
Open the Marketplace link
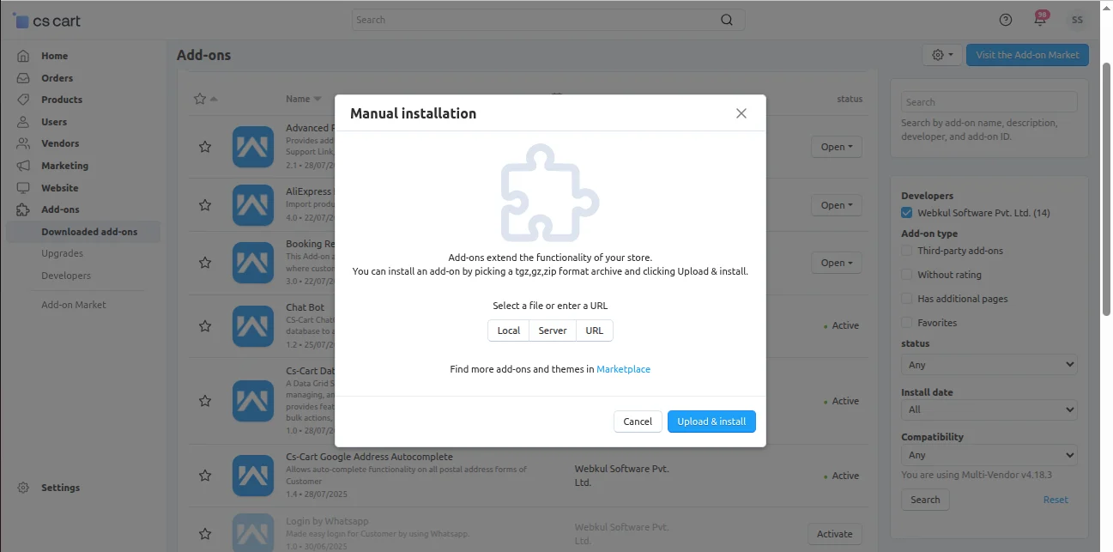623,368
